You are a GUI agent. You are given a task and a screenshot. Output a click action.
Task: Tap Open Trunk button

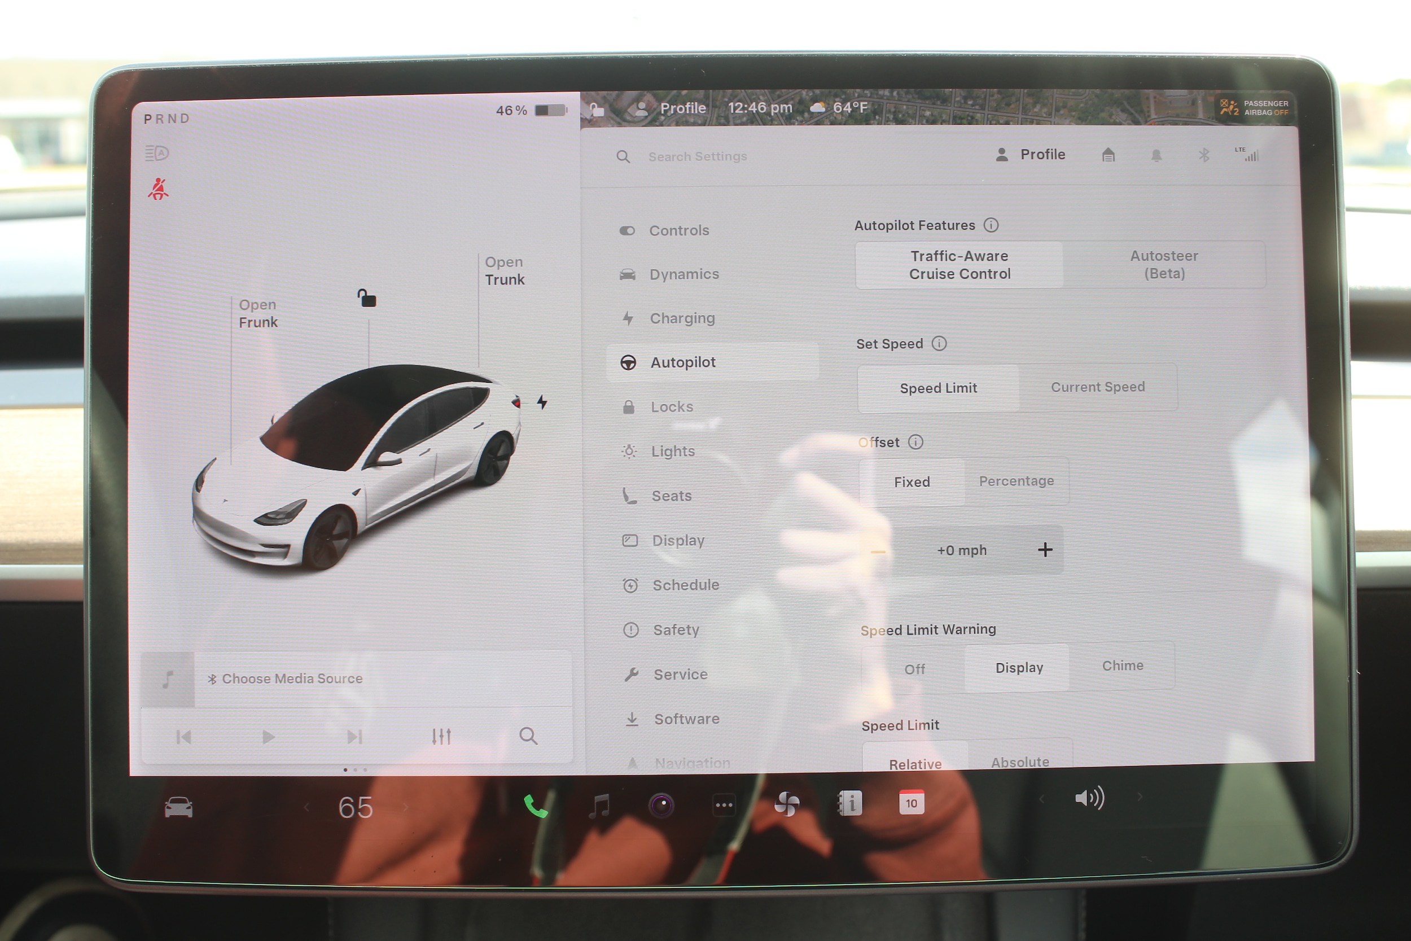[504, 272]
